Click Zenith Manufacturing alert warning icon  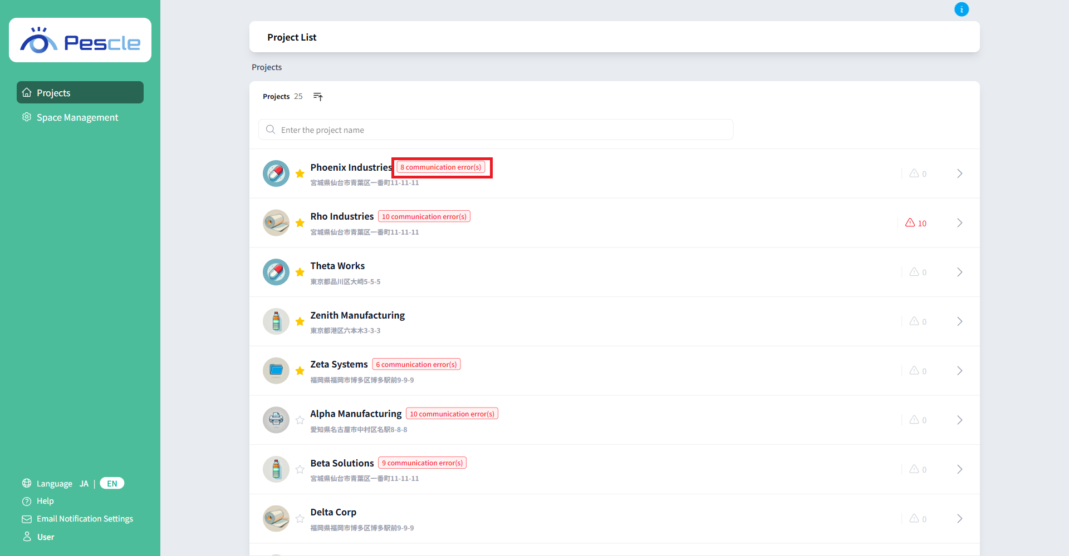[914, 321]
